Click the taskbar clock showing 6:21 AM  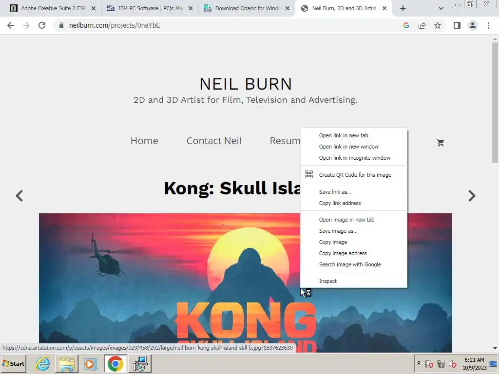pos(475,363)
